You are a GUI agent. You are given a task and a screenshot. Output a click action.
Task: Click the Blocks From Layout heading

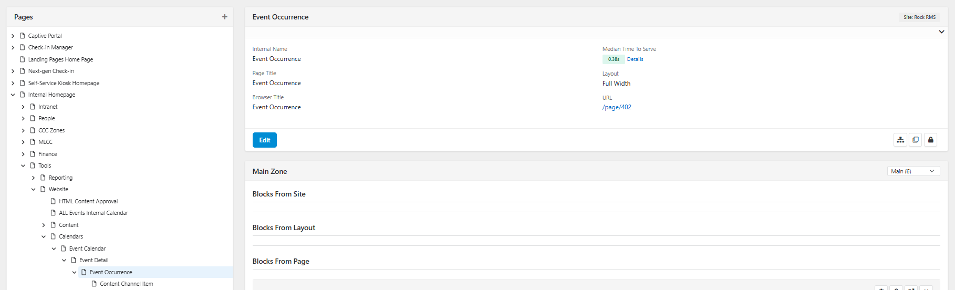coord(284,227)
